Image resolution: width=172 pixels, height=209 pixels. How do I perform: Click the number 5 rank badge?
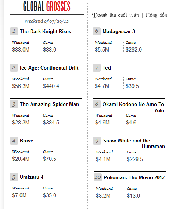(x=14, y=177)
